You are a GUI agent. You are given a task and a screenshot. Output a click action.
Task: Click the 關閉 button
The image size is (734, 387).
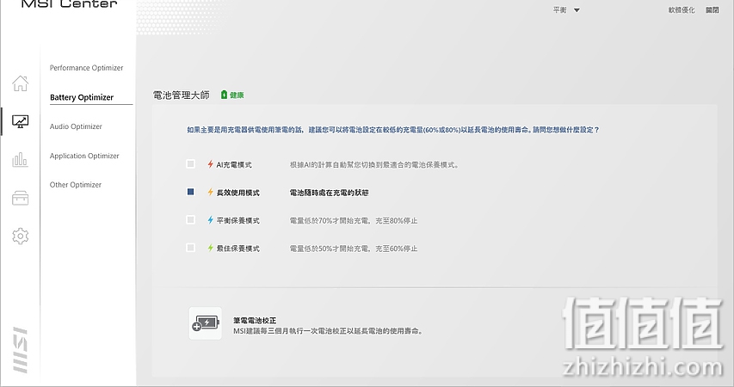pos(712,9)
